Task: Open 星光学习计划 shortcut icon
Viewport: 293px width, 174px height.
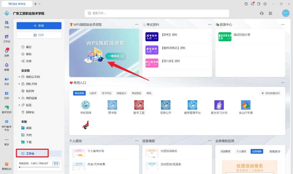Action: [219, 105]
